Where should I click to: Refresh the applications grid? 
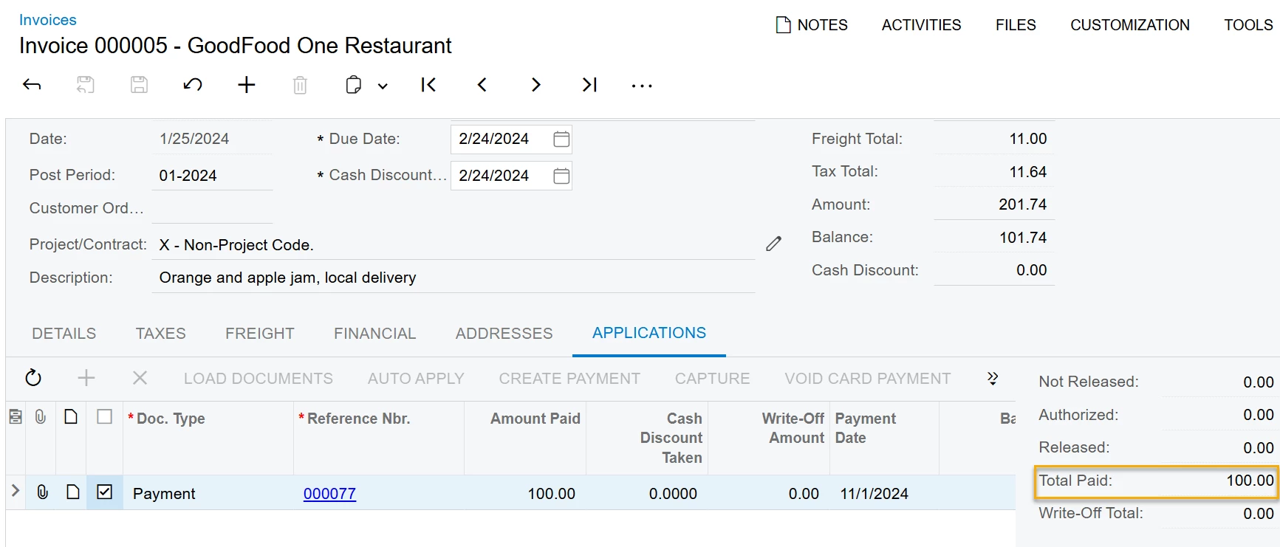click(x=33, y=378)
